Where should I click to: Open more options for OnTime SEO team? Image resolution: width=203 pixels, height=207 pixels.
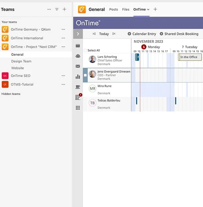63,76
